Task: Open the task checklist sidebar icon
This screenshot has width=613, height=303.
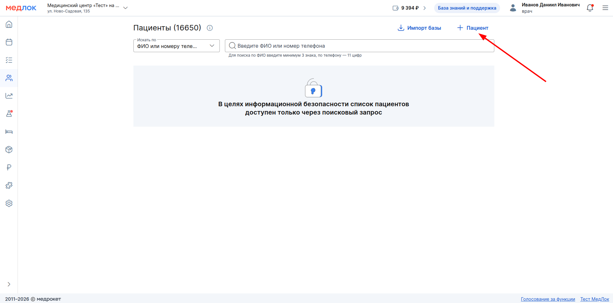Action: [9, 60]
